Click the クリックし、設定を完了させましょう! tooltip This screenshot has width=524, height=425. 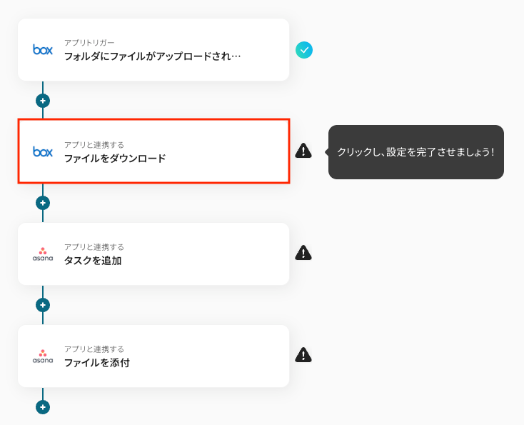(416, 152)
